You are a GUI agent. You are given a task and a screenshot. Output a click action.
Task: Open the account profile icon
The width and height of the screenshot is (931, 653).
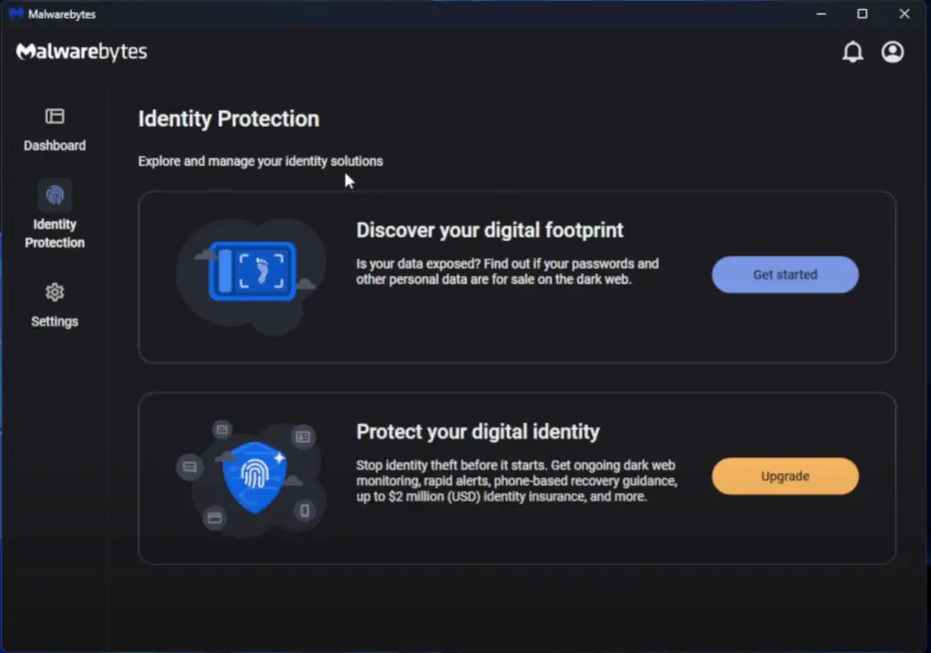[x=892, y=52]
